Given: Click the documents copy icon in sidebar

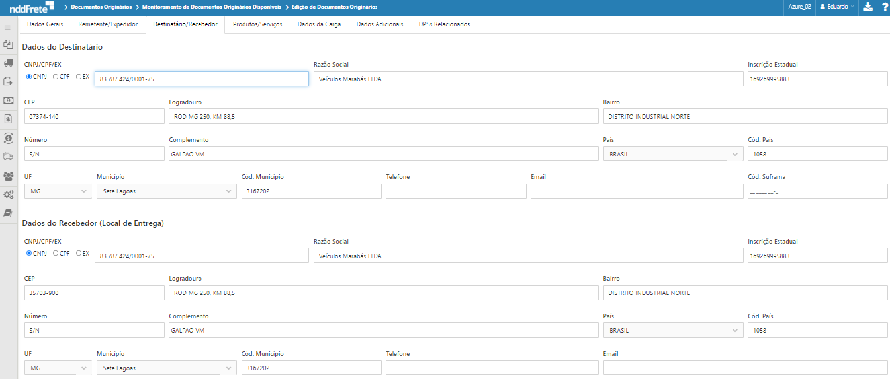Looking at the screenshot, I should [8, 45].
